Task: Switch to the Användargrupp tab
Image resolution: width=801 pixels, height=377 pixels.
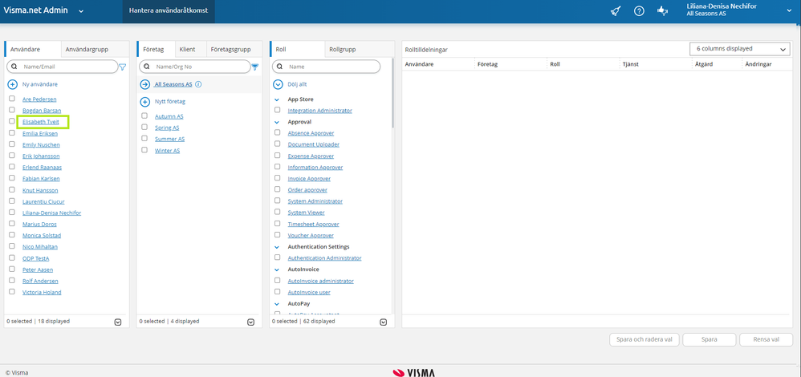Action: point(95,50)
